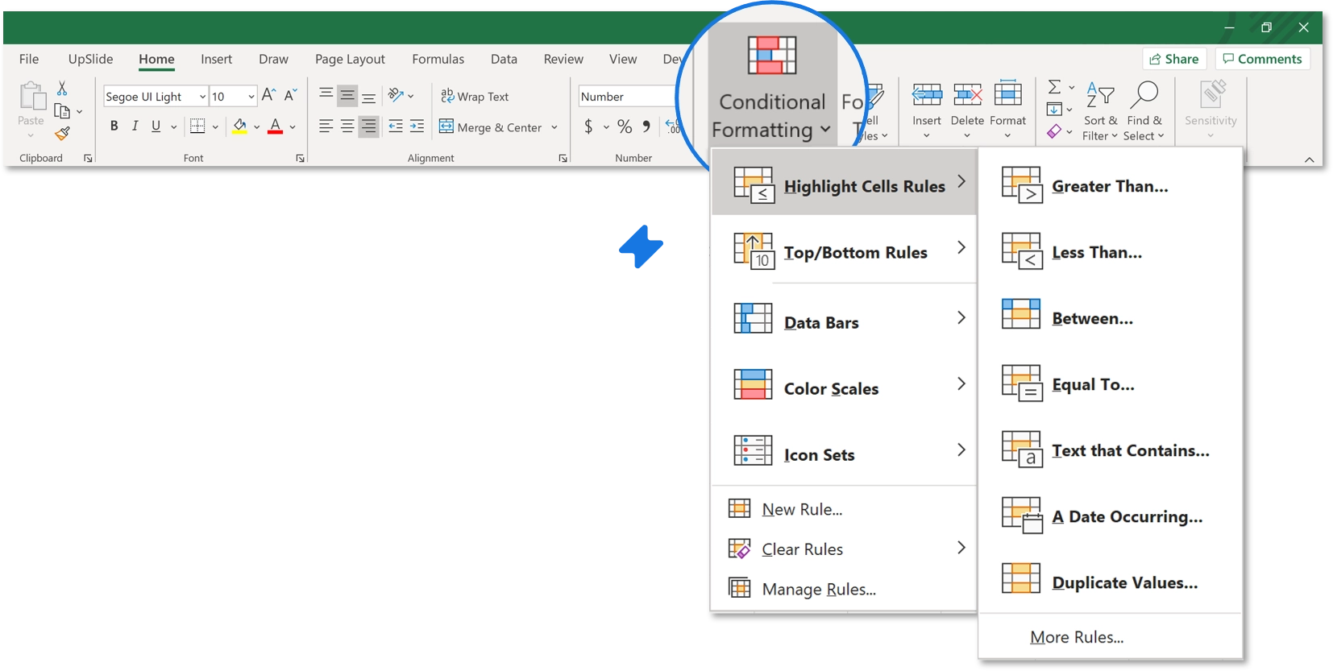Click the Percent Style icon

click(x=625, y=126)
